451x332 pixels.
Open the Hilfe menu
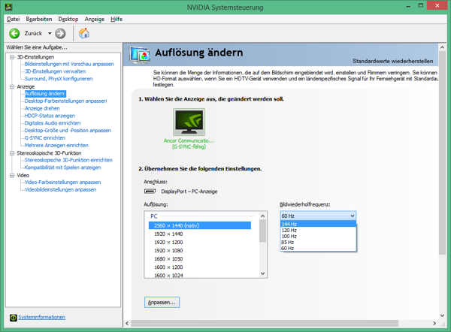(117, 19)
